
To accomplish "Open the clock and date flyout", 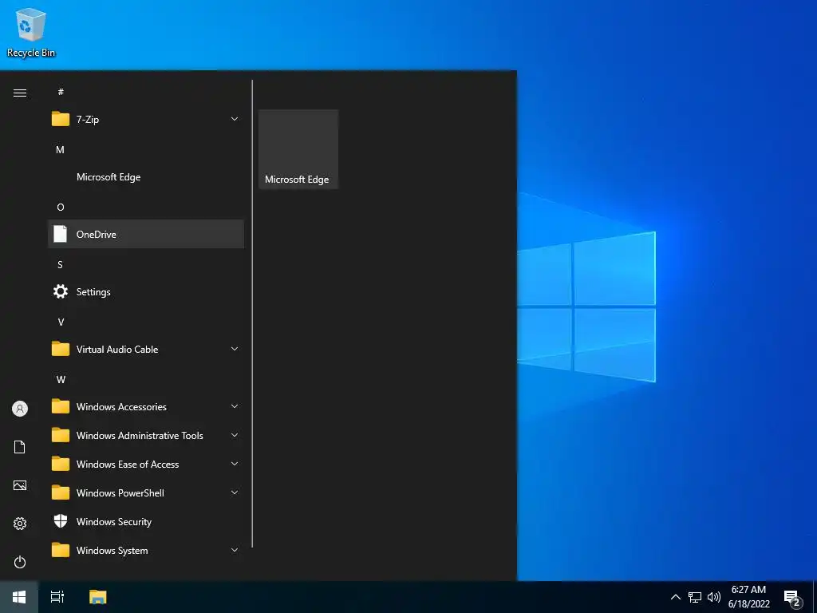I will pos(748,597).
